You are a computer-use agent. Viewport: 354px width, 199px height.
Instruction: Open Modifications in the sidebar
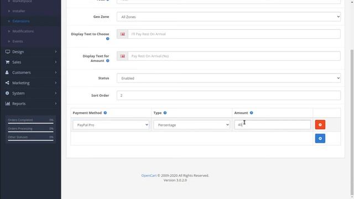pos(23,32)
